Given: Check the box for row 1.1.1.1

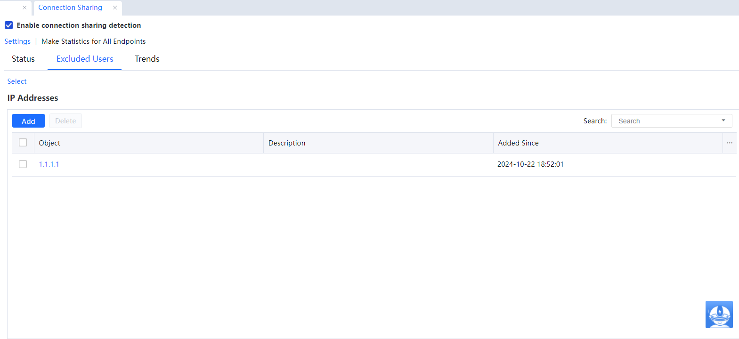Looking at the screenshot, I should [x=23, y=164].
